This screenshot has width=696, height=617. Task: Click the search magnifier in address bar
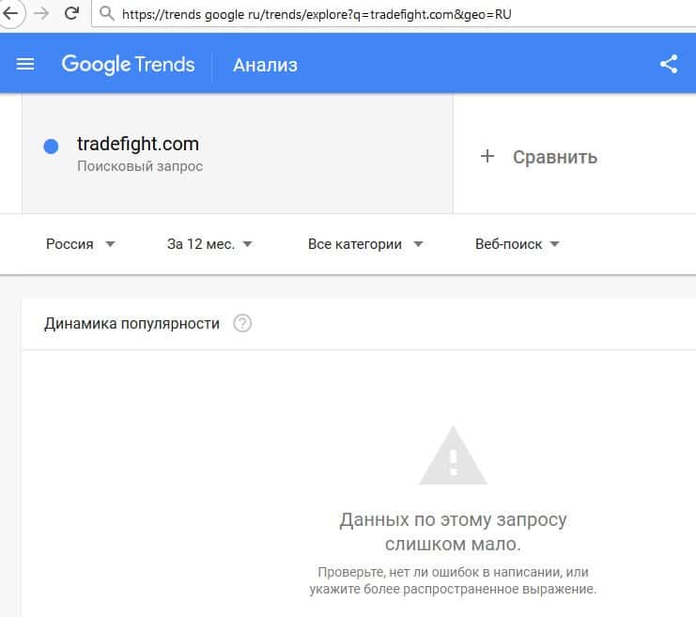point(106,14)
